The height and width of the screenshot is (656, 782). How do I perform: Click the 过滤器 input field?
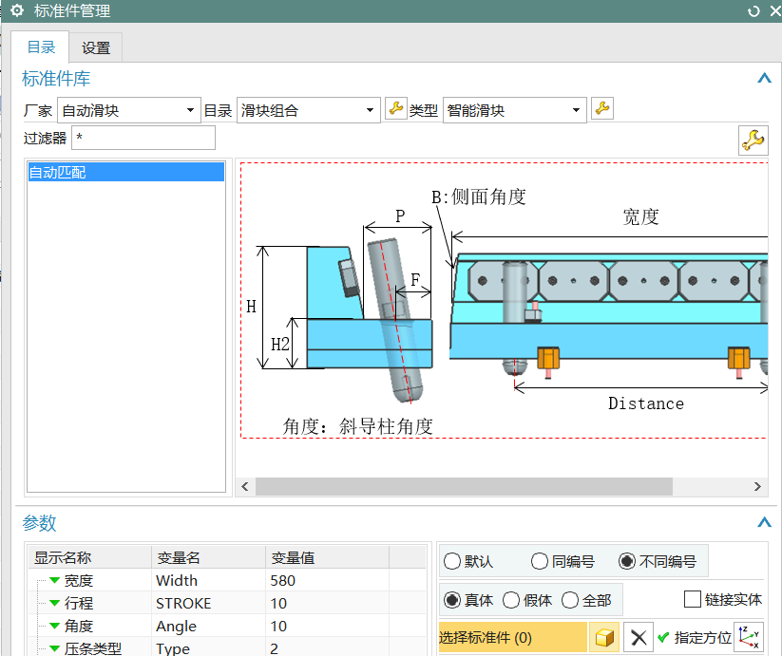pos(143,138)
